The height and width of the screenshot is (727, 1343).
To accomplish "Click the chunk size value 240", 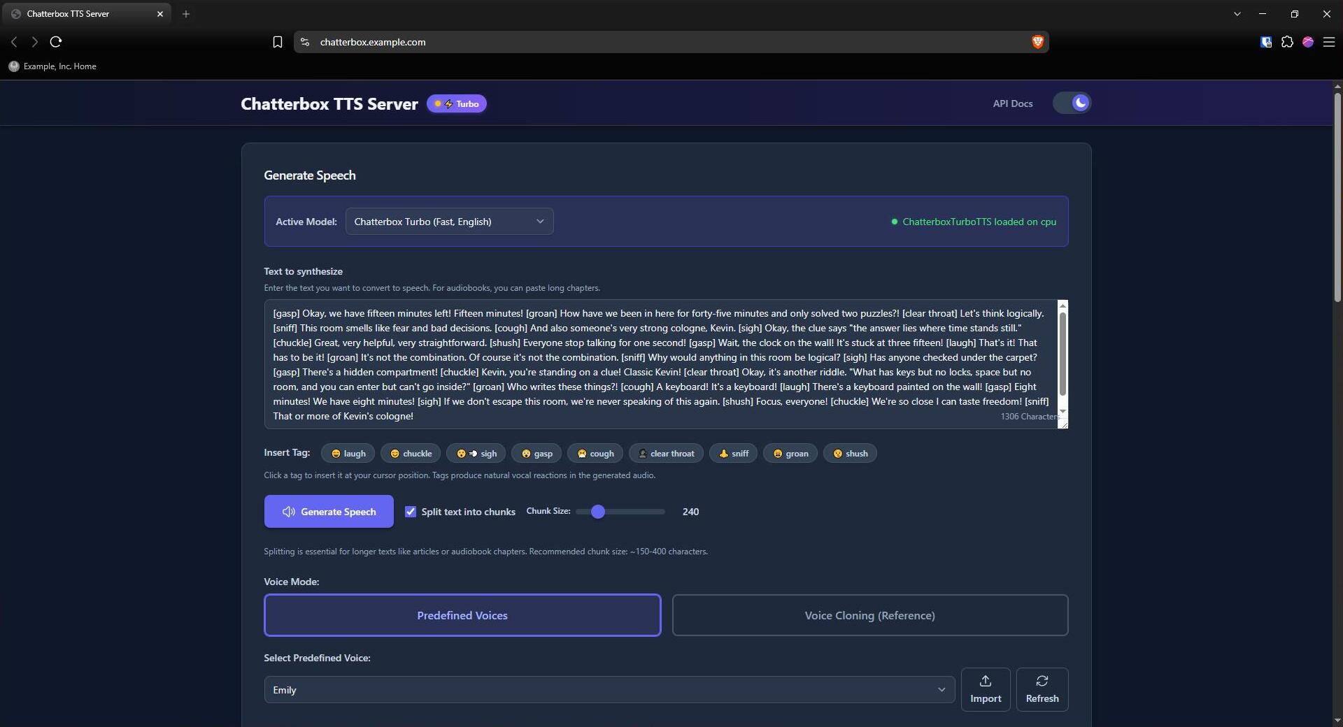I will pyautogui.click(x=690, y=512).
